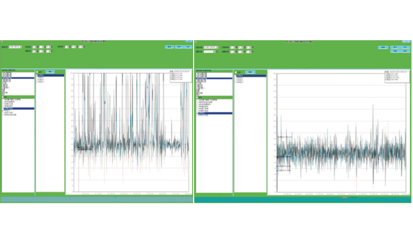Viewport: 413px width, 232px height.
Task: Tick the select-all checkbox in right window's middle panel
Action: click(236, 72)
